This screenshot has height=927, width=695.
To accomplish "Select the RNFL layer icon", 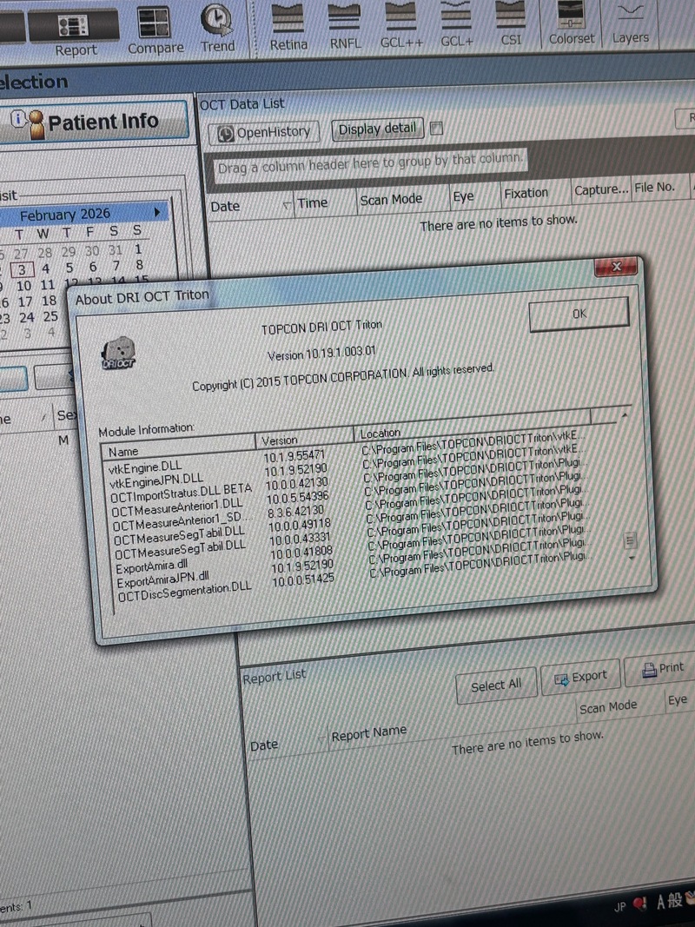I will pyautogui.click(x=345, y=24).
